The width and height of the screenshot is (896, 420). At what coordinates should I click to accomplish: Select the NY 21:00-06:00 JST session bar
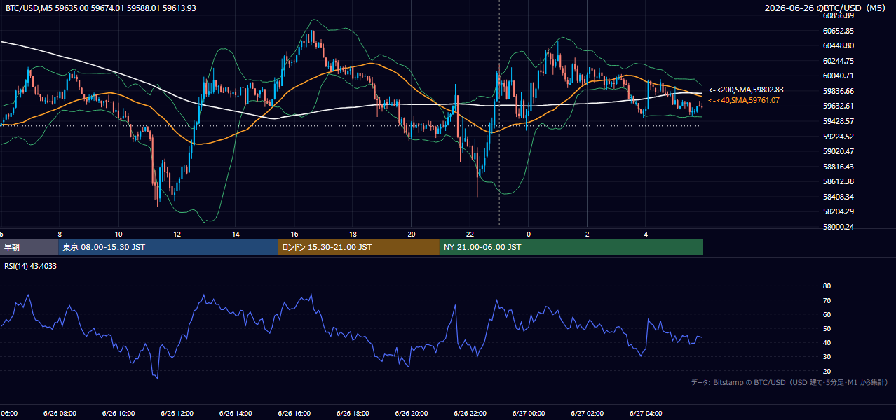(571, 247)
